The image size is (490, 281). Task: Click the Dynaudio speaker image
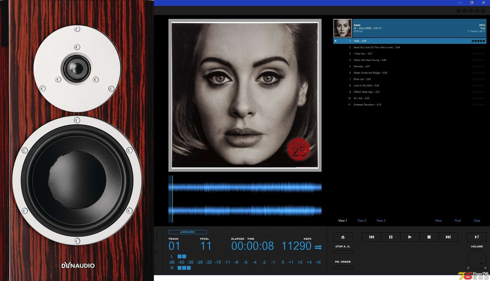[x=77, y=140]
